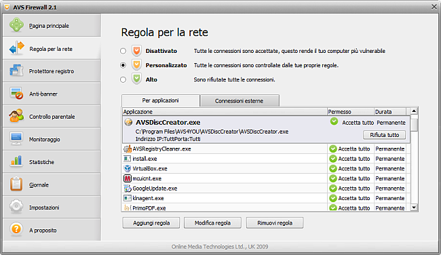Screen dimensions: 441x255
Task: Click the Protettore registro sidebar icon
Action: coord(16,71)
